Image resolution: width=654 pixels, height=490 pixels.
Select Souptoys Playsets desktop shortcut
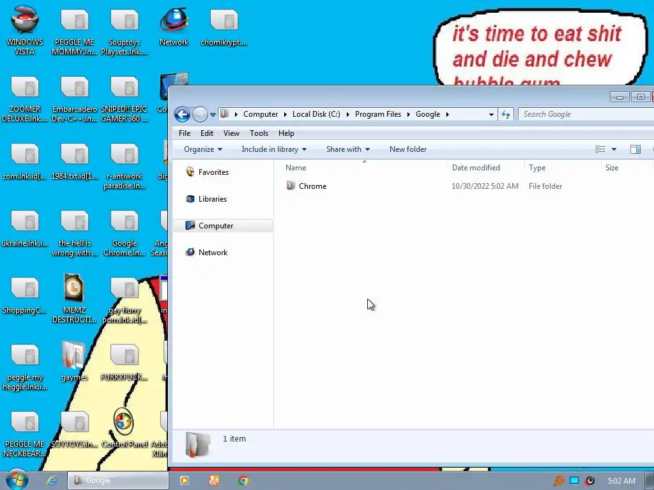click(x=124, y=31)
